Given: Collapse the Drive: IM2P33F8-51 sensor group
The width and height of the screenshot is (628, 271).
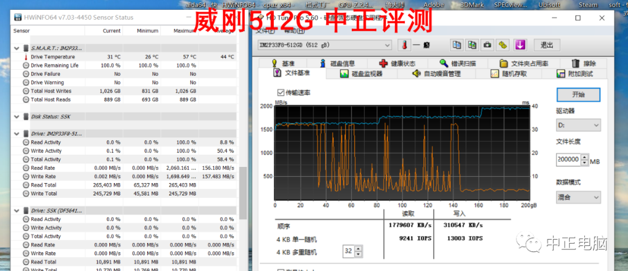Looking at the screenshot, I should click(17, 134).
